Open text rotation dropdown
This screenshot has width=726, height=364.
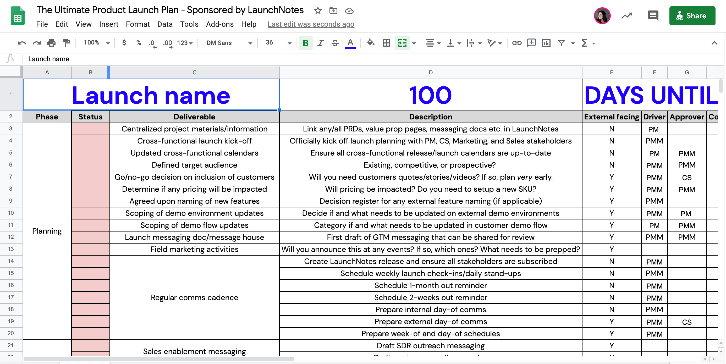(x=495, y=43)
